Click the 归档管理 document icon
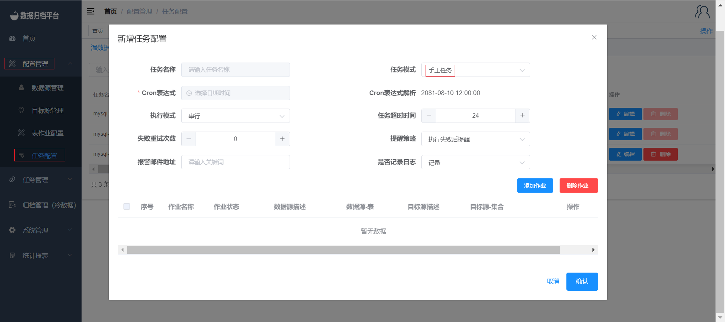 (12, 205)
